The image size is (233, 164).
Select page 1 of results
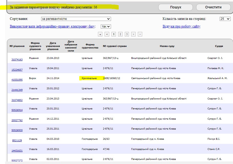point(114,34)
